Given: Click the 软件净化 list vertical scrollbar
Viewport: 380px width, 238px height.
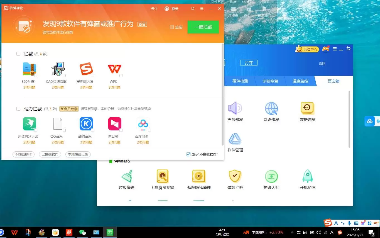Looking at the screenshot, I should click(222, 94).
